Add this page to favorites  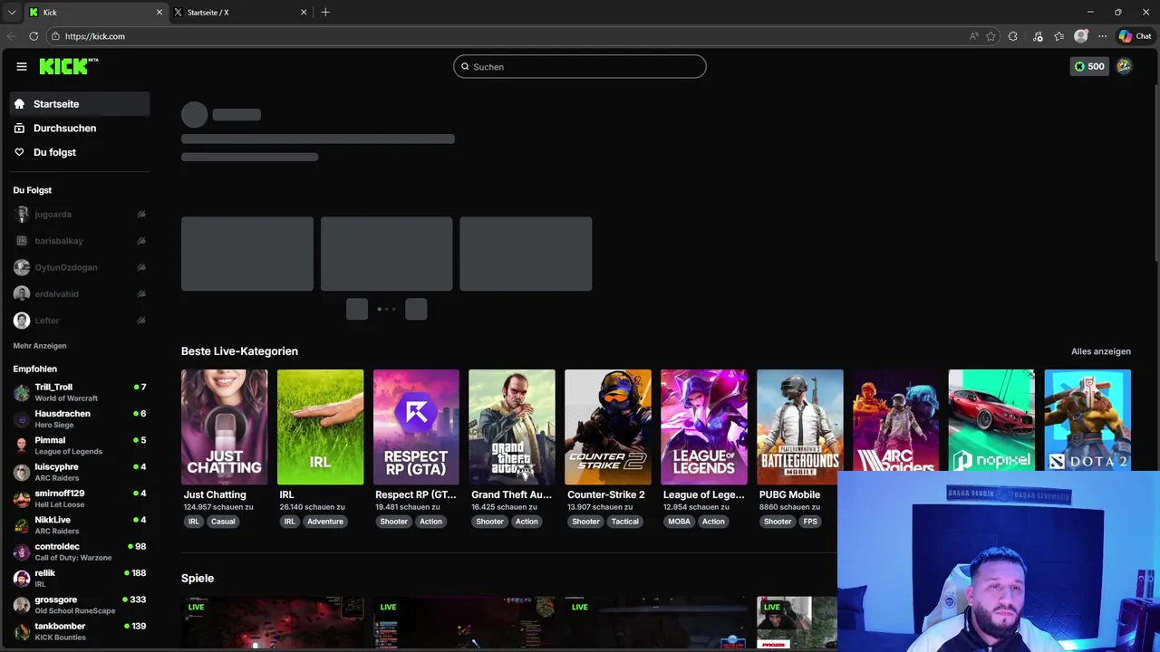991,36
